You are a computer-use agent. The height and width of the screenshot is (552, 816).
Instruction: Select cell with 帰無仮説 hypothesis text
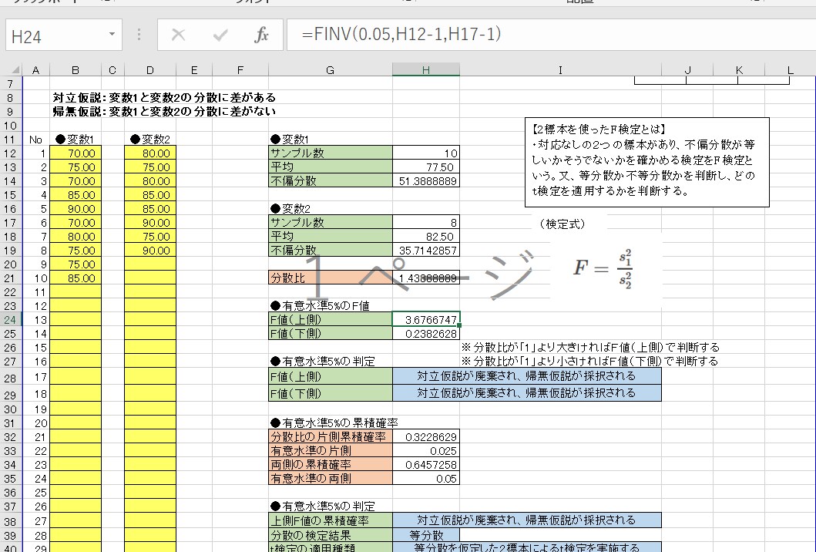tap(164, 112)
